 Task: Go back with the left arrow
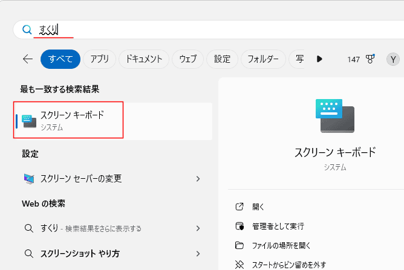point(28,59)
